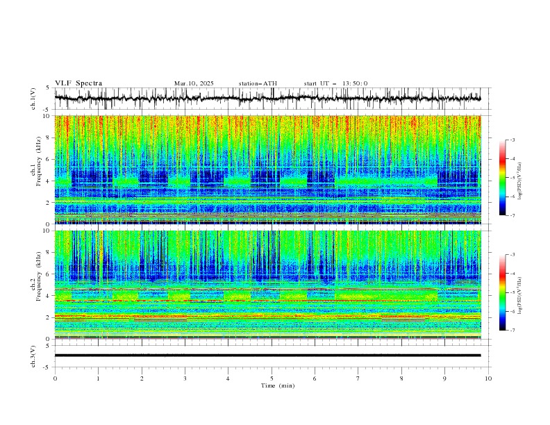Click the "VLF Spectra" title text
The width and height of the screenshot is (550, 425).
(x=78, y=83)
